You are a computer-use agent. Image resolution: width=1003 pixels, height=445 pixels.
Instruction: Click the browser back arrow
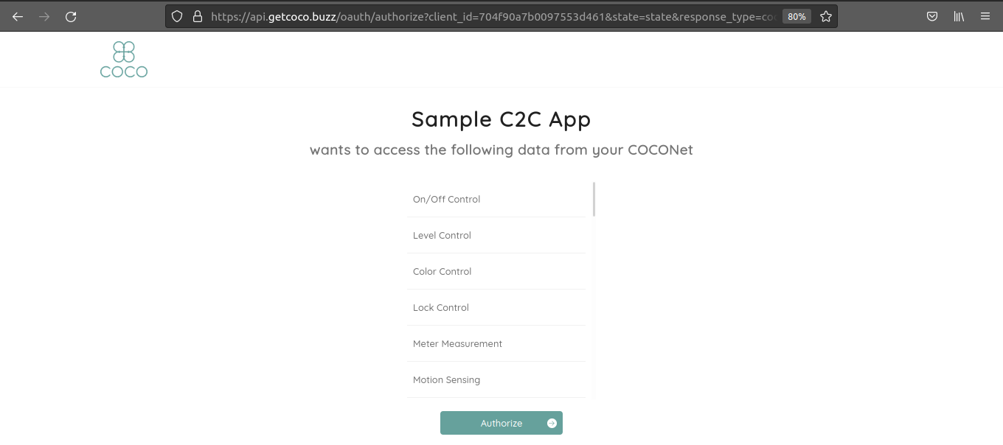(18, 16)
